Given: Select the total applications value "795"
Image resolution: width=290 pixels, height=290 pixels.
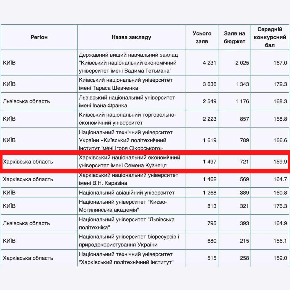Looking at the screenshot, I should tap(212, 223).
